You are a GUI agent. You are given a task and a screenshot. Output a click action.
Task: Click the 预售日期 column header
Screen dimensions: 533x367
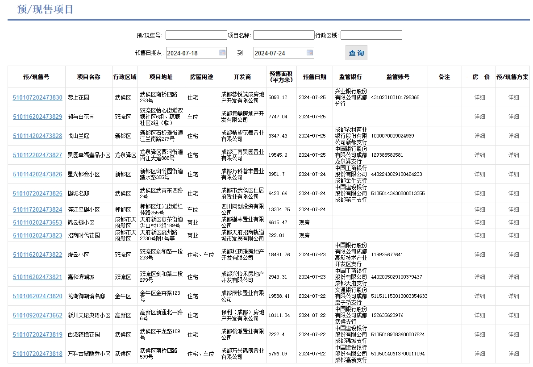pyautogui.click(x=314, y=77)
